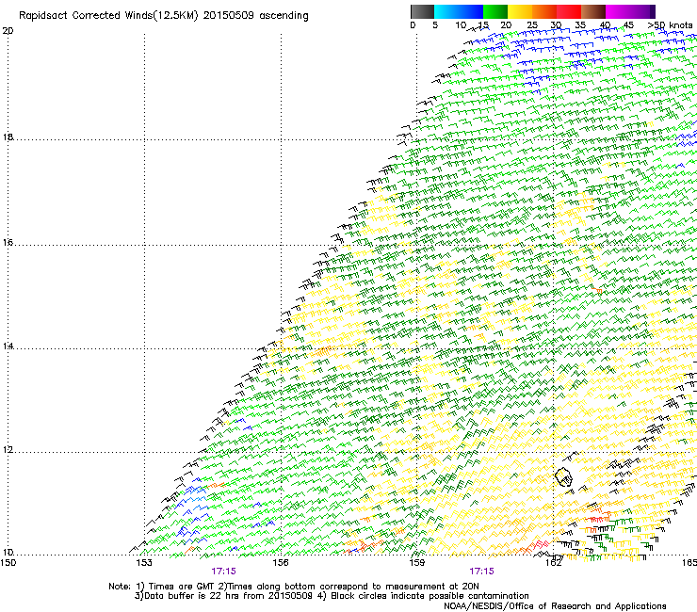Click the '>50 knots' legend label
Screen dimensions: 697x612
(670, 25)
